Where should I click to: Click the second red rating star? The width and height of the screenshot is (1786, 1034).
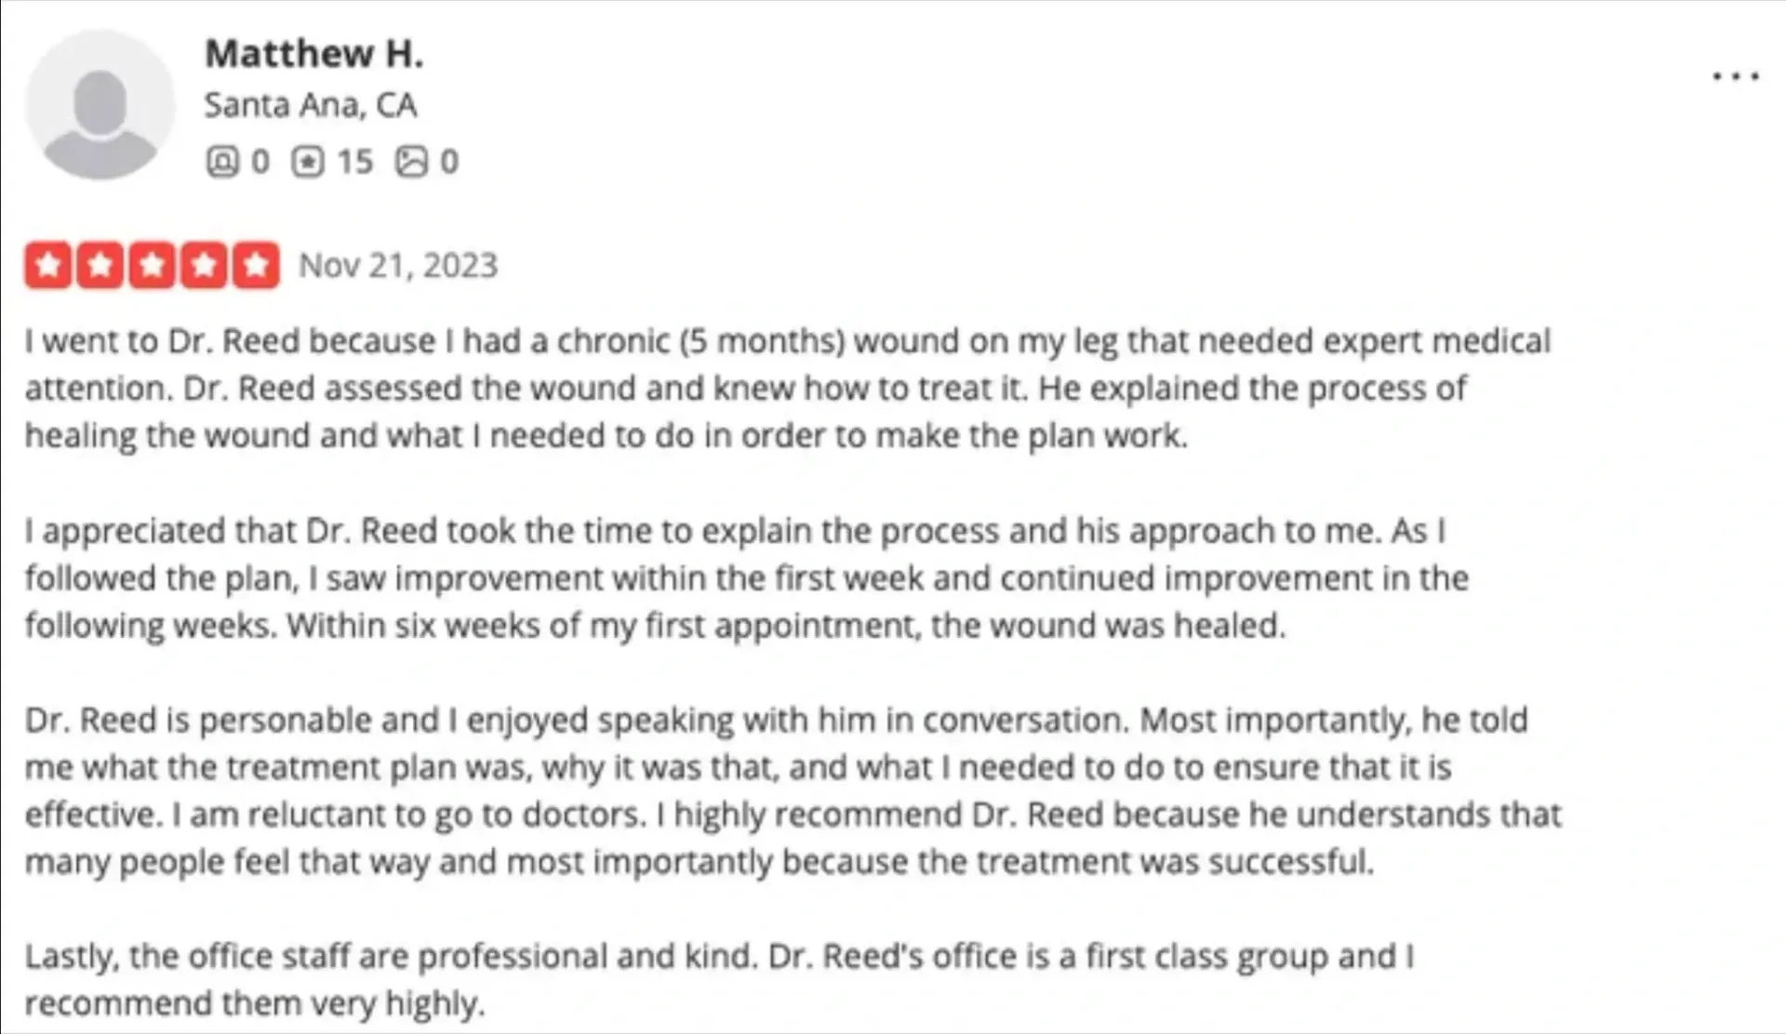coord(100,266)
